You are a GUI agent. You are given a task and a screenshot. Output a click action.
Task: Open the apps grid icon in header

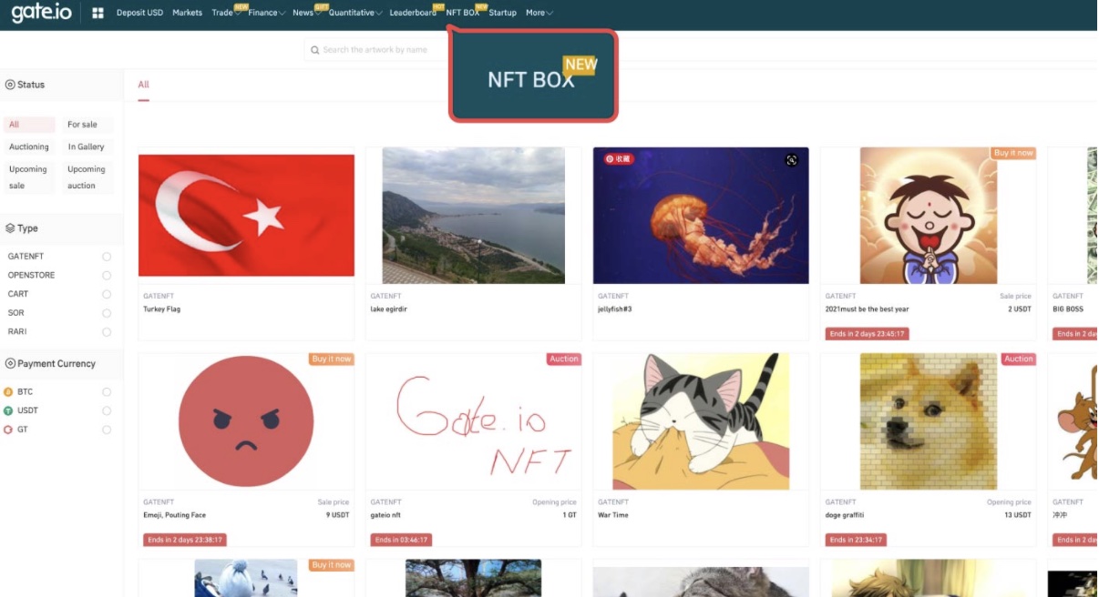pyautogui.click(x=98, y=13)
